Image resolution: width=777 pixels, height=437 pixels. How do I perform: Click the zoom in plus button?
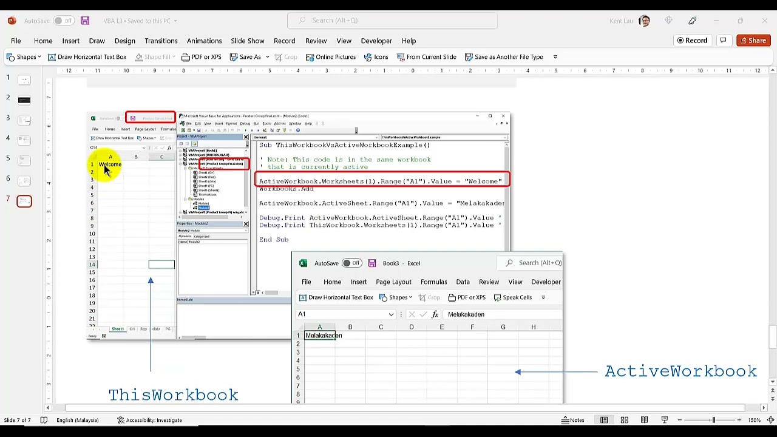[x=739, y=420]
